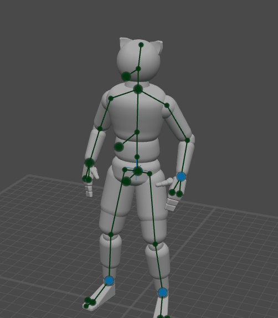Grab the large pelvis direction handle below the hips

[126, 181]
